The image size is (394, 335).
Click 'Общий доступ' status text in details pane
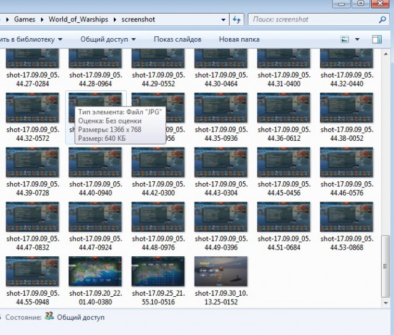[x=81, y=317]
